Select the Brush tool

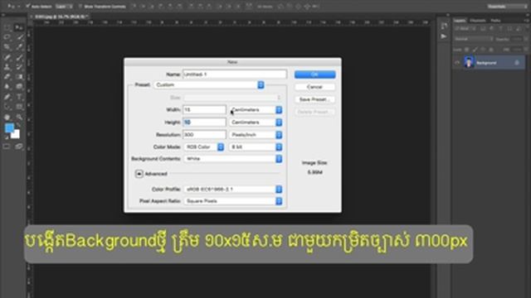tap(19, 57)
